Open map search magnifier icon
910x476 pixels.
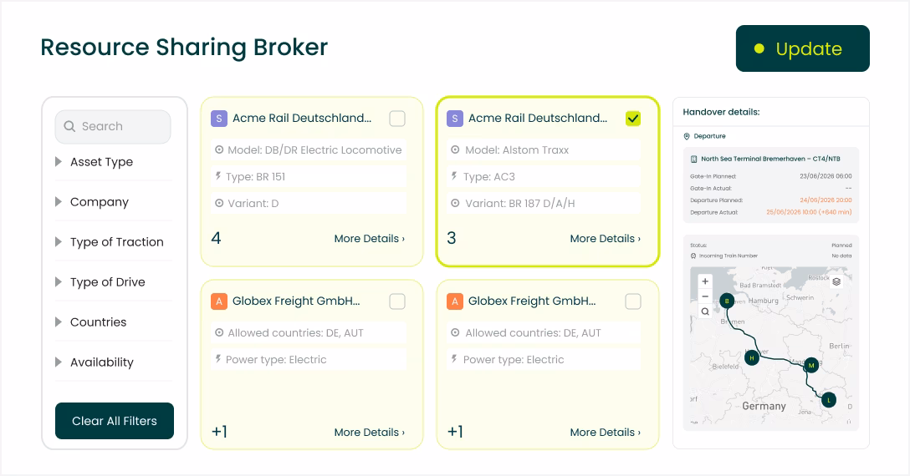click(x=705, y=311)
